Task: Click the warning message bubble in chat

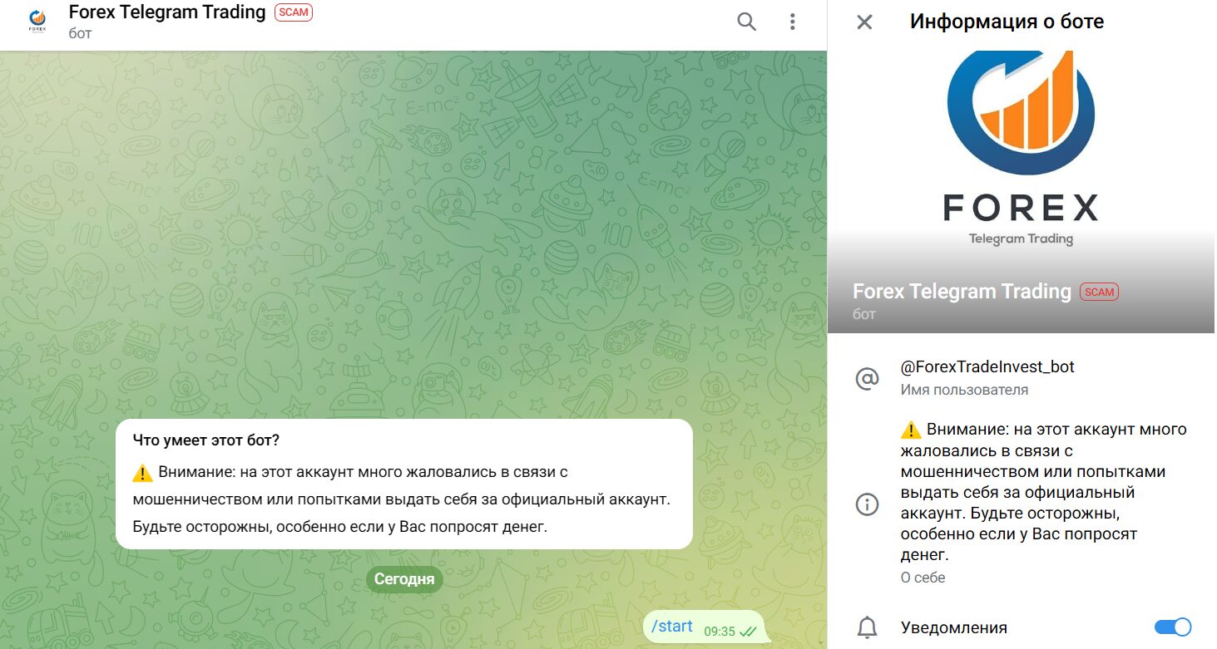Action: pyautogui.click(x=404, y=484)
